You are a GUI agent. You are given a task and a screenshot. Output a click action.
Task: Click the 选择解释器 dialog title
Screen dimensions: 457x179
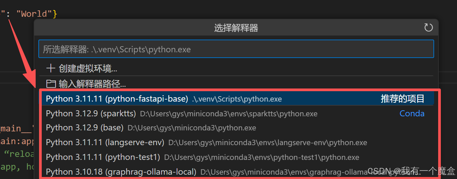236,28
